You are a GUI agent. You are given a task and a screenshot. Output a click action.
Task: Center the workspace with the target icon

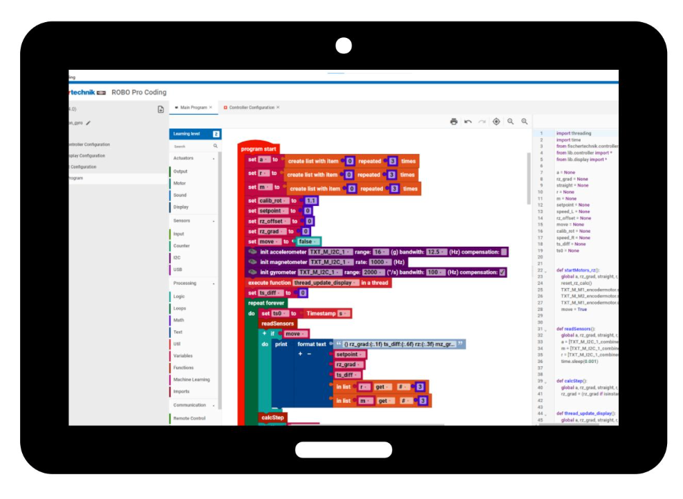click(x=496, y=122)
